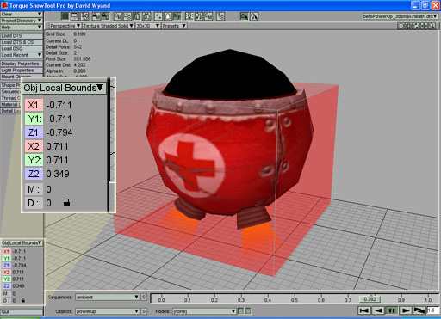Expand the Load Recent dropdown
This screenshot has width=441, height=319.
point(22,55)
